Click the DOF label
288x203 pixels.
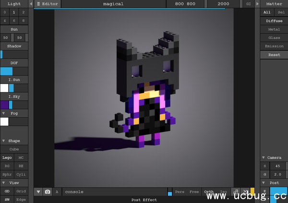pos(14,63)
